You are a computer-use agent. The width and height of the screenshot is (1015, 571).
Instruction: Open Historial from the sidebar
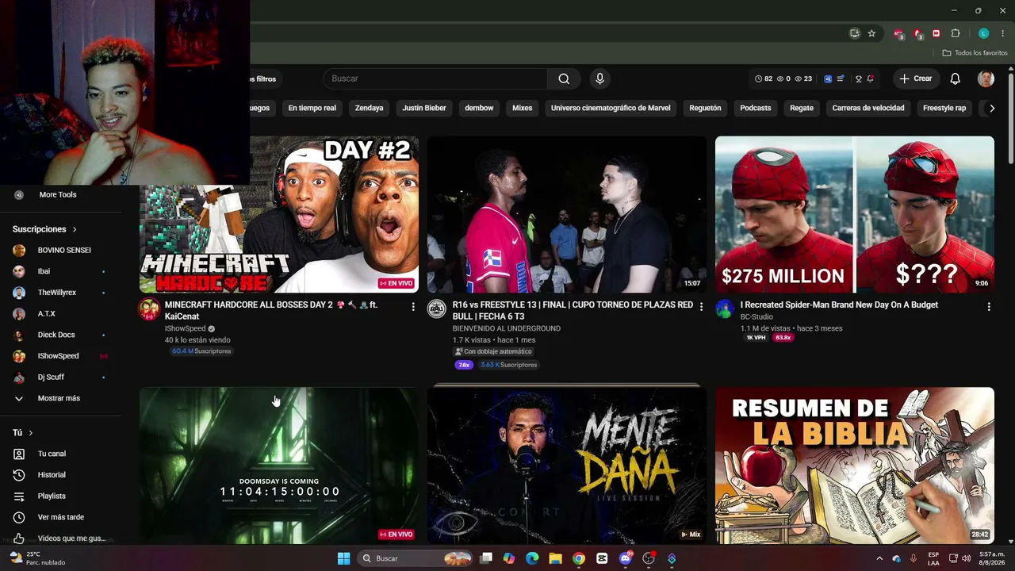coord(52,475)
